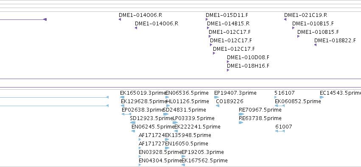The height and width of the screenshot is (167, 361).
Task: Click the CO189226 blue arrow feature
Action: point(218,106)
